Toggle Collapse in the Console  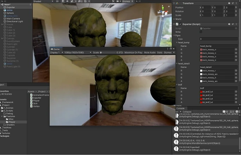pyautogui.click(x=187, y=111)
